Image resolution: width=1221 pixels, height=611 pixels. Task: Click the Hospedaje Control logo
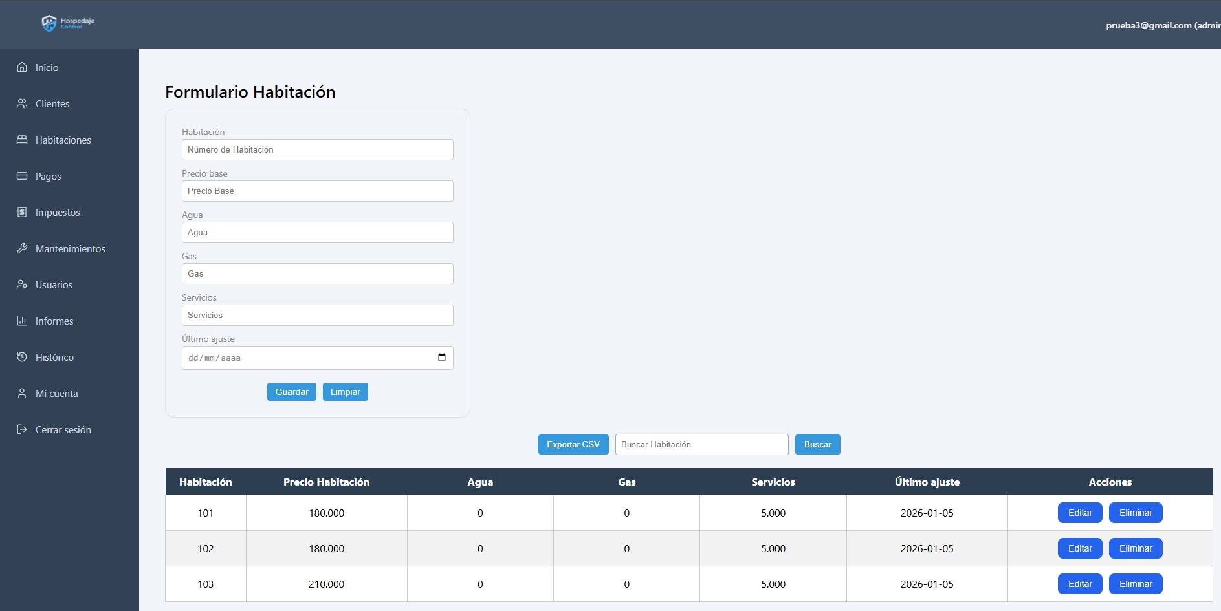(x=67, y=23)
